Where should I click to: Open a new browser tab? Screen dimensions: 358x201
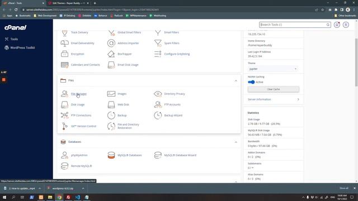(95, 3)
